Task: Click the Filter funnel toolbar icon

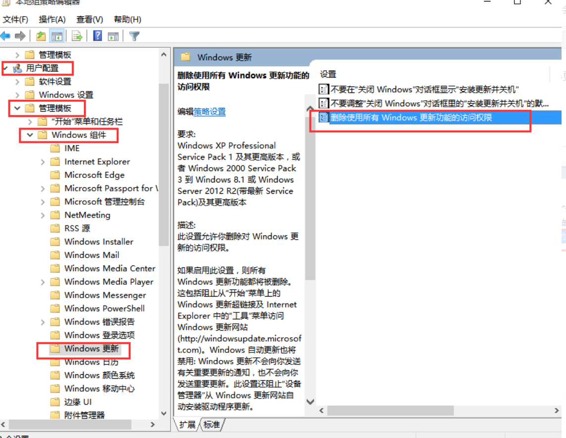Action: (x=134, y=36)
